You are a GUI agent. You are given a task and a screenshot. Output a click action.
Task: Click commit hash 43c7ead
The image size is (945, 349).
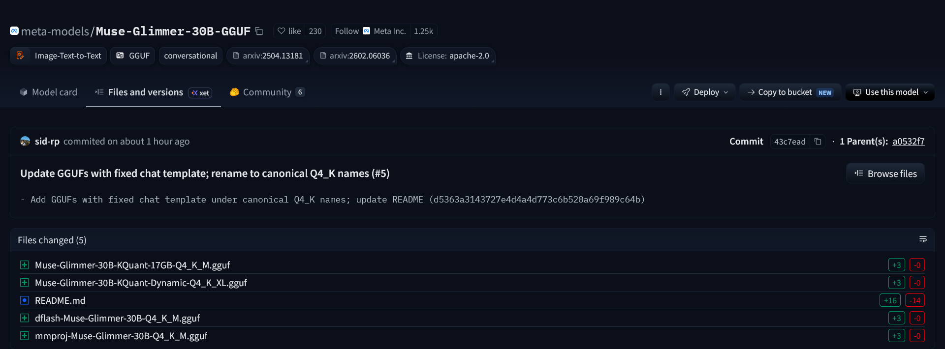(x=790, y=142)
